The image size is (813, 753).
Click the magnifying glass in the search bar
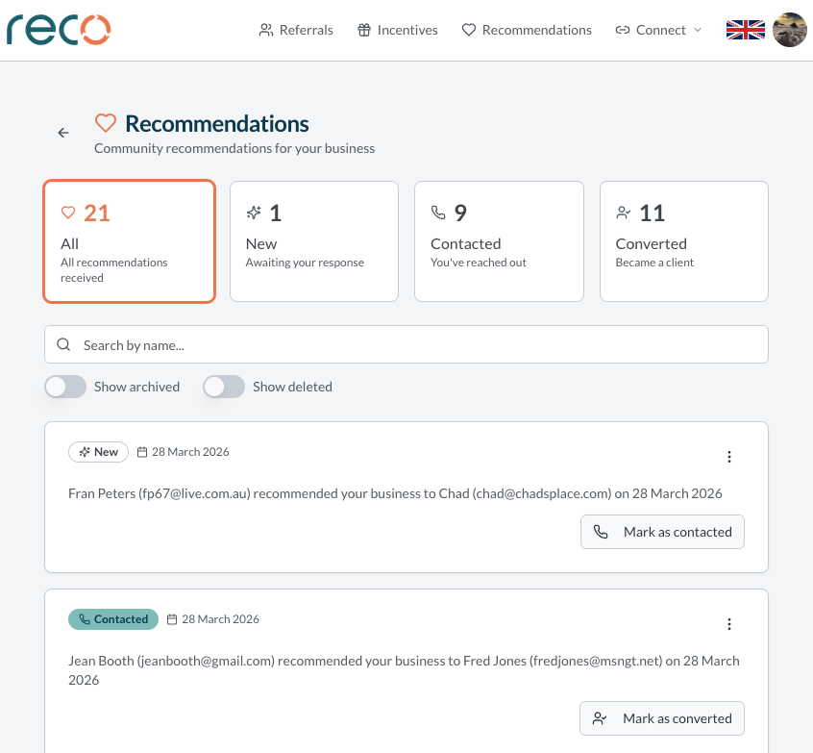tap(63, 343)
